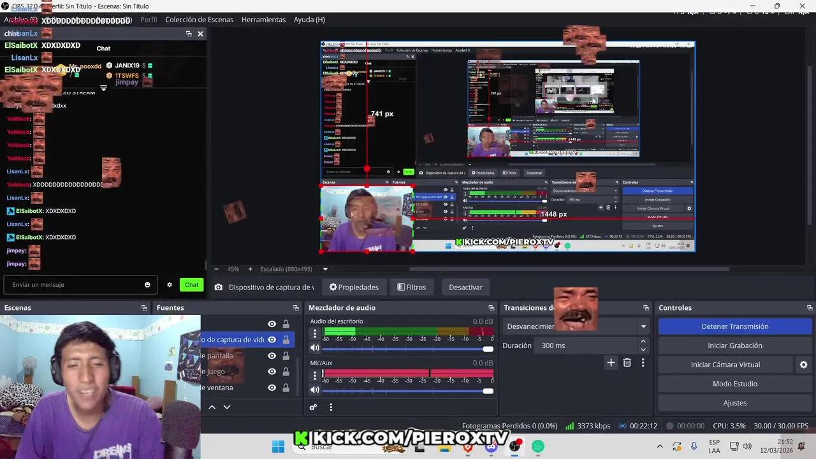This screenshot has height=459, width=816.
Task: Toggle visibility of the juego source
Action: (x=272, y=372)
